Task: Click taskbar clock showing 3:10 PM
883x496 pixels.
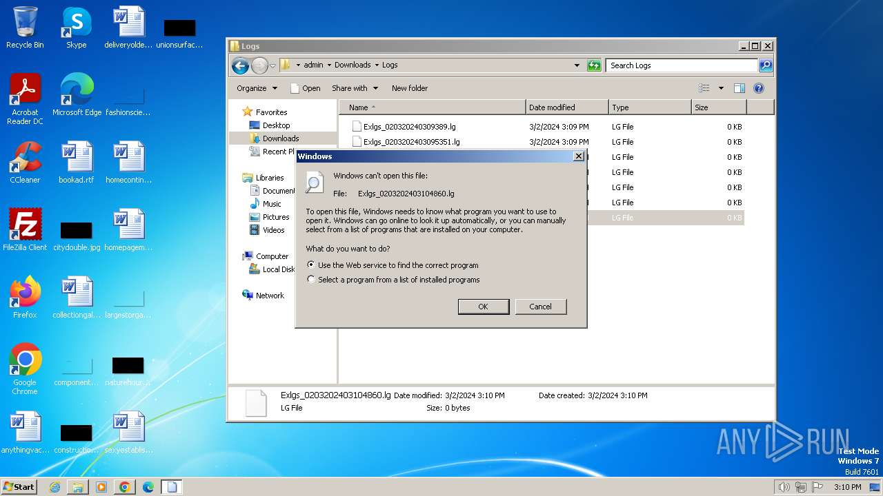Action: pos(847,487)
